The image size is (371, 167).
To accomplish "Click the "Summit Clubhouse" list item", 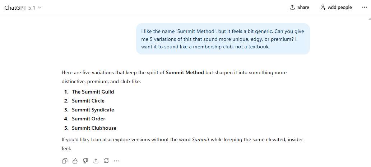I will coord(94,128).
